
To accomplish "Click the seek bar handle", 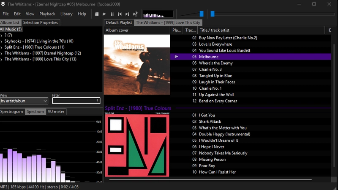I will (x=213, y=14).
